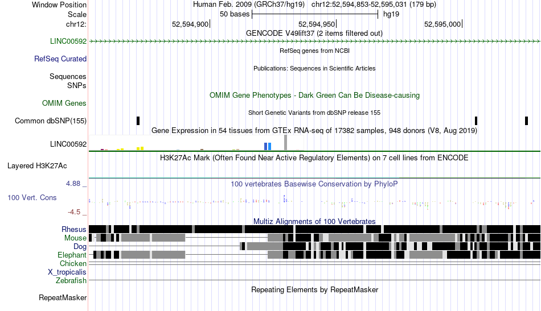The width and height of the screenshot is (541, 311).
Task: Click the Rhesus alignment species label
Action: pyautogui.click(x=74, y=229)
